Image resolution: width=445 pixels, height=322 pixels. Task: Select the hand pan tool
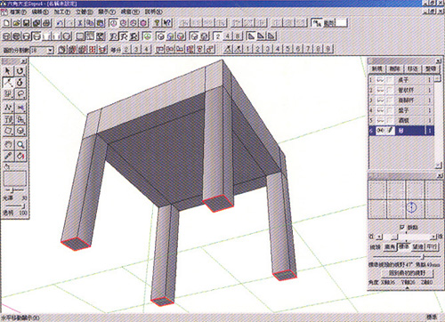pos(8,144)
